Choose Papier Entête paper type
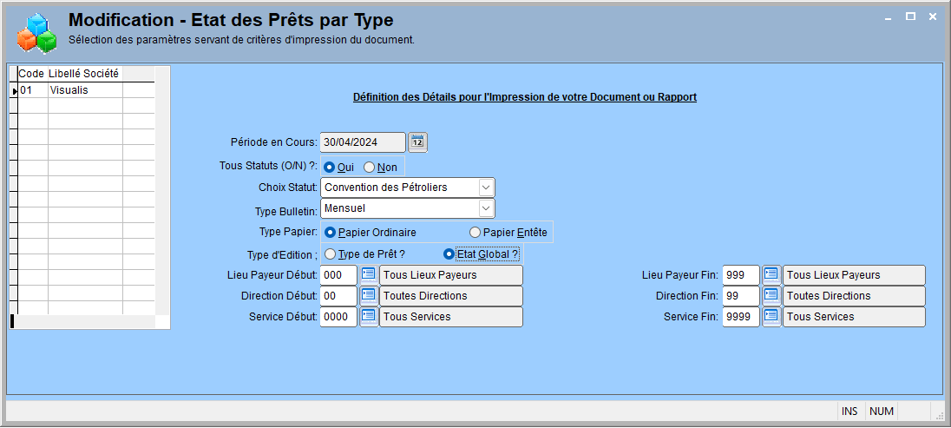Image resolution: width=951 pixels, height=428 pixels. click(508, 232)
